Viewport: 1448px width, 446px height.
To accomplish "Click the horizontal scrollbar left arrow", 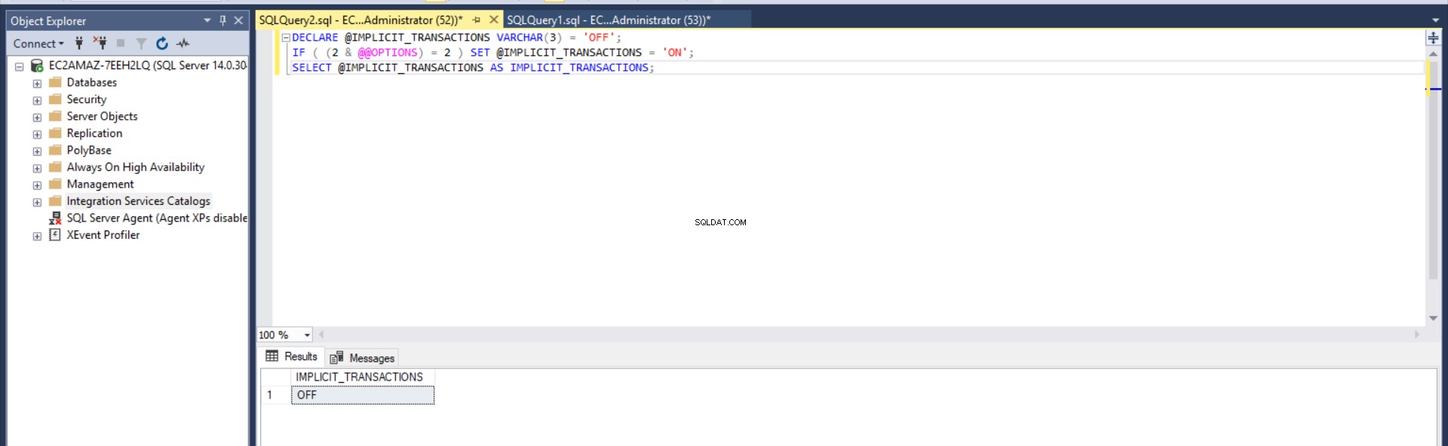I will pos(321,334).
